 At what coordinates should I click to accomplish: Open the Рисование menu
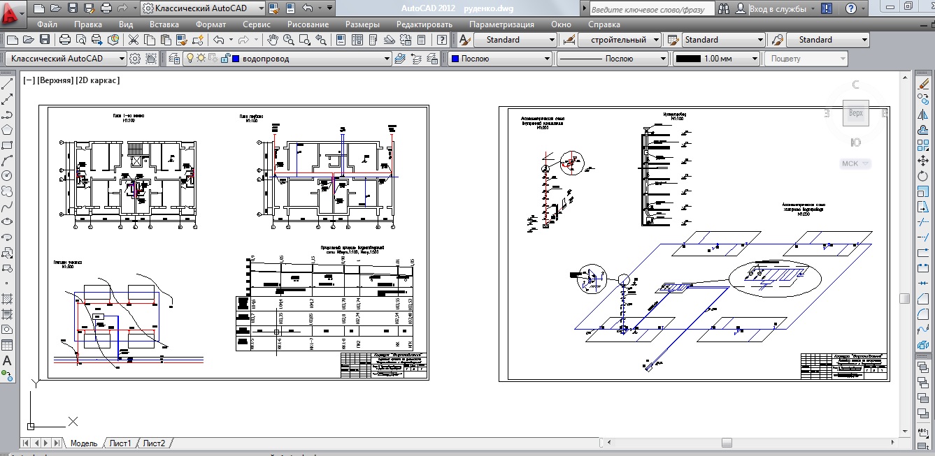tap(308, 24)
